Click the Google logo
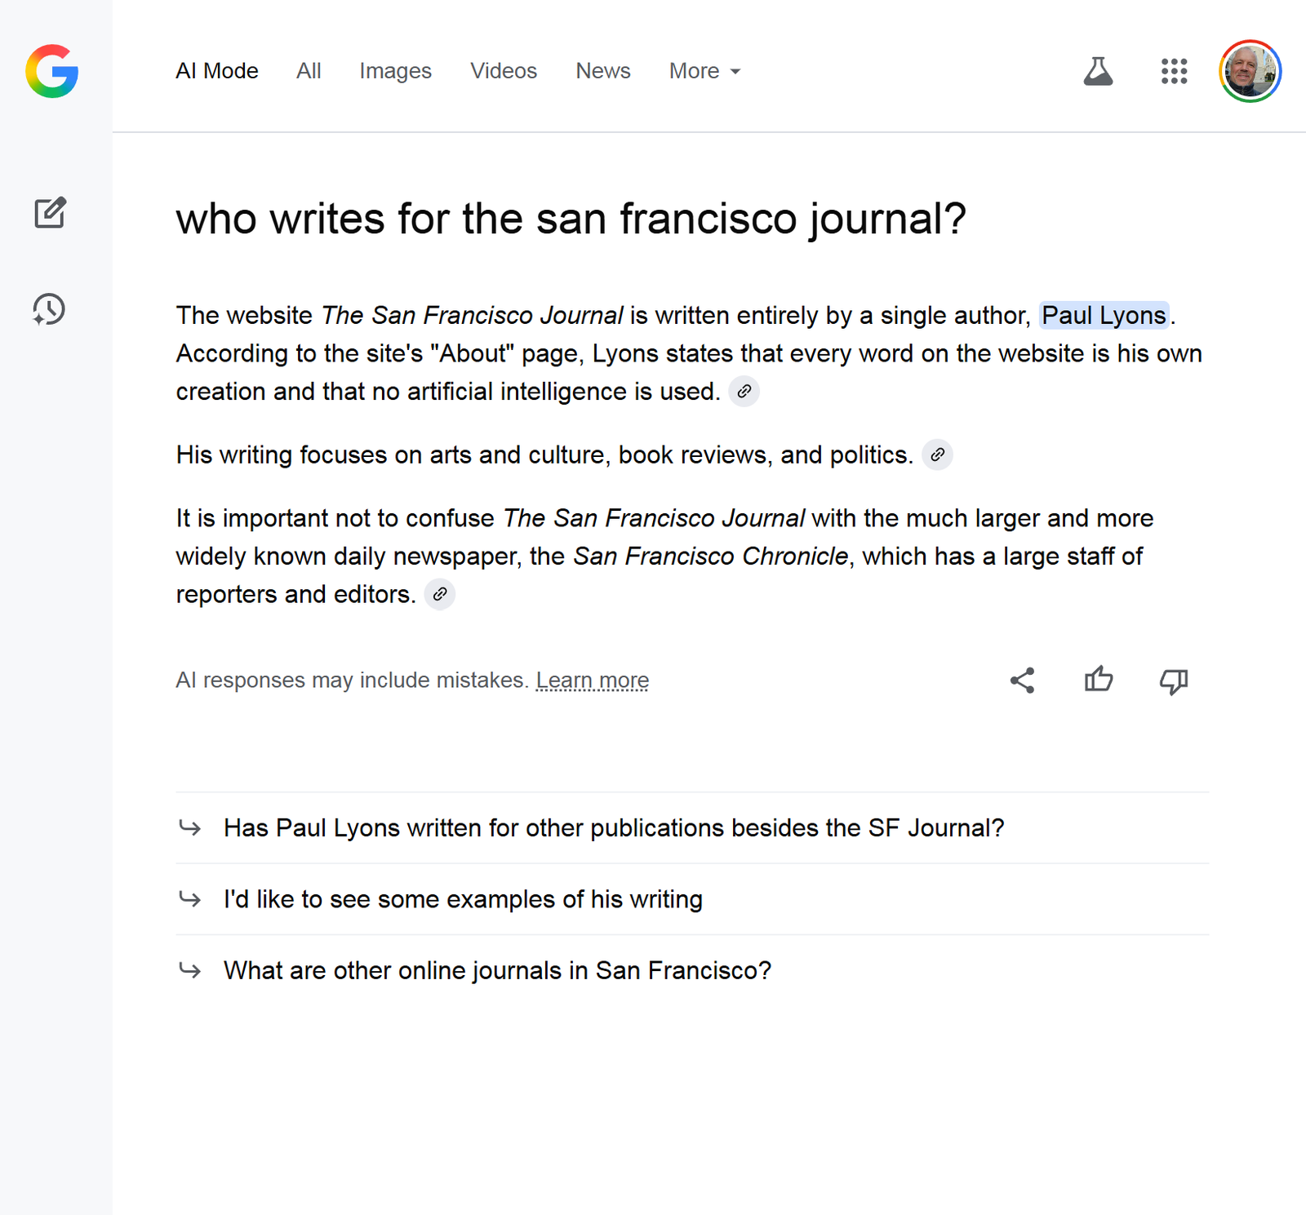 pos(52,71)
